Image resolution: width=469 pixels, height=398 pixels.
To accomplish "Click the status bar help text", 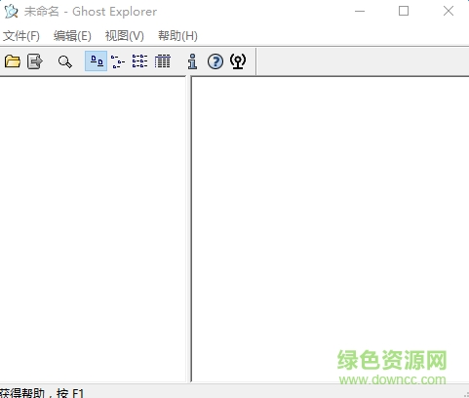I will pyautogui.click(x=42, y=392).
